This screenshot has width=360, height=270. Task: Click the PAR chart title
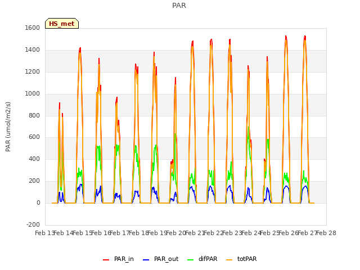coord(179,6)
